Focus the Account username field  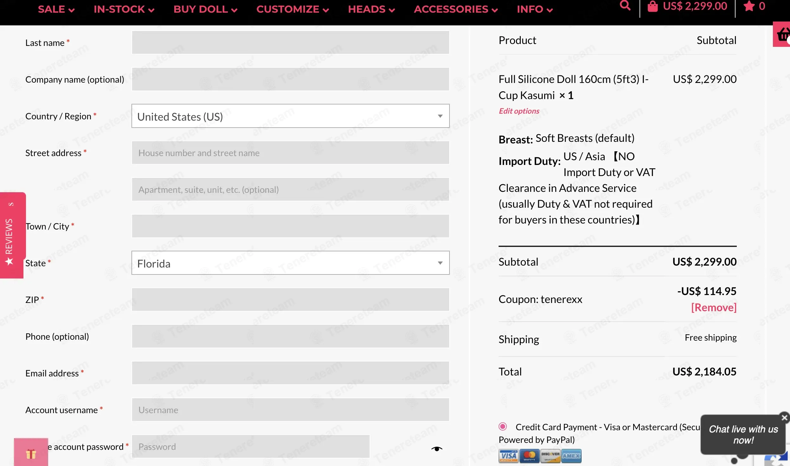(x=290, y=410)
